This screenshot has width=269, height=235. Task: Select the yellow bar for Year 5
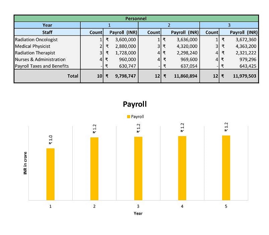click(226, 168)
